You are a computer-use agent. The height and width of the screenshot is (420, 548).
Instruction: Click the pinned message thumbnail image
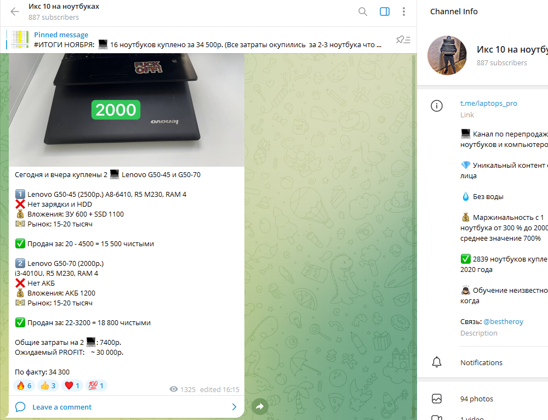point(20,39)
